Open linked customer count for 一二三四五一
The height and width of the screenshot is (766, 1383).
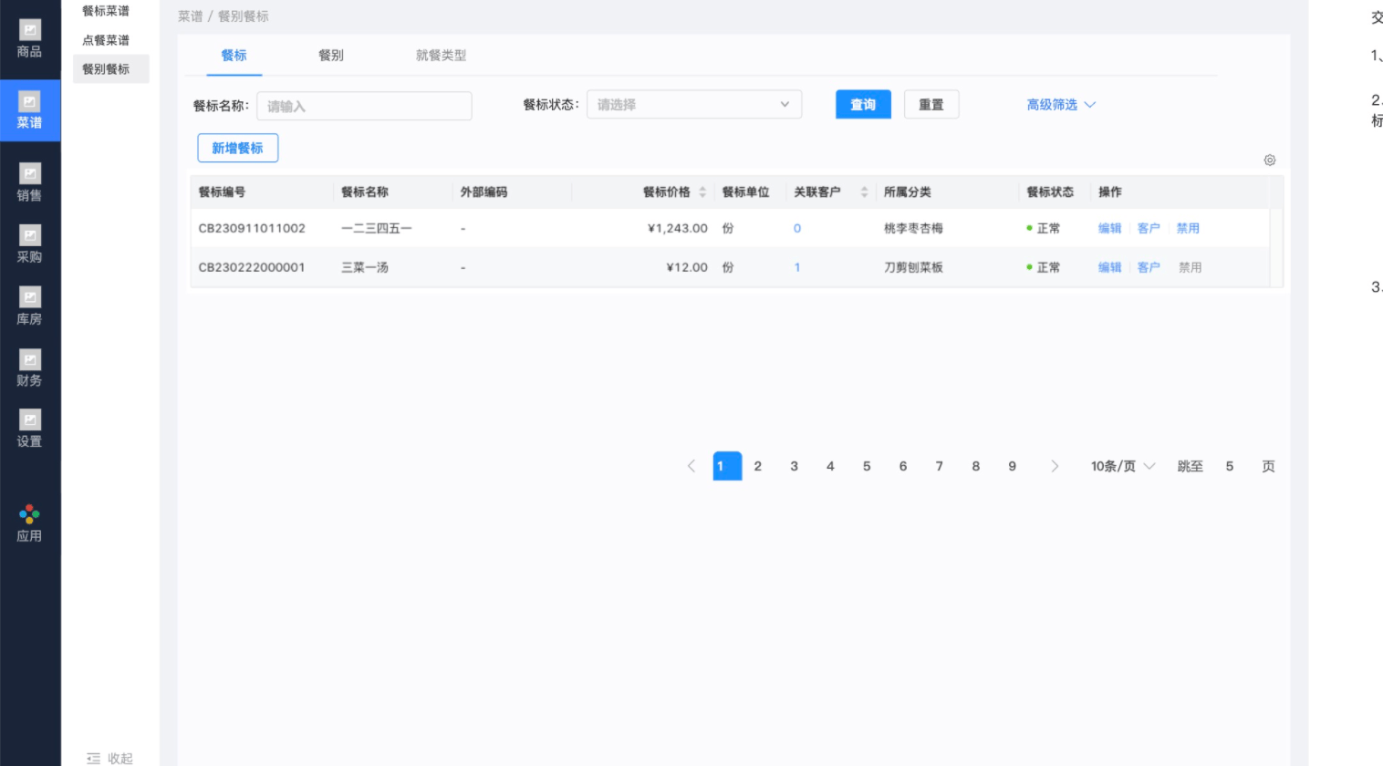(797, 229)
